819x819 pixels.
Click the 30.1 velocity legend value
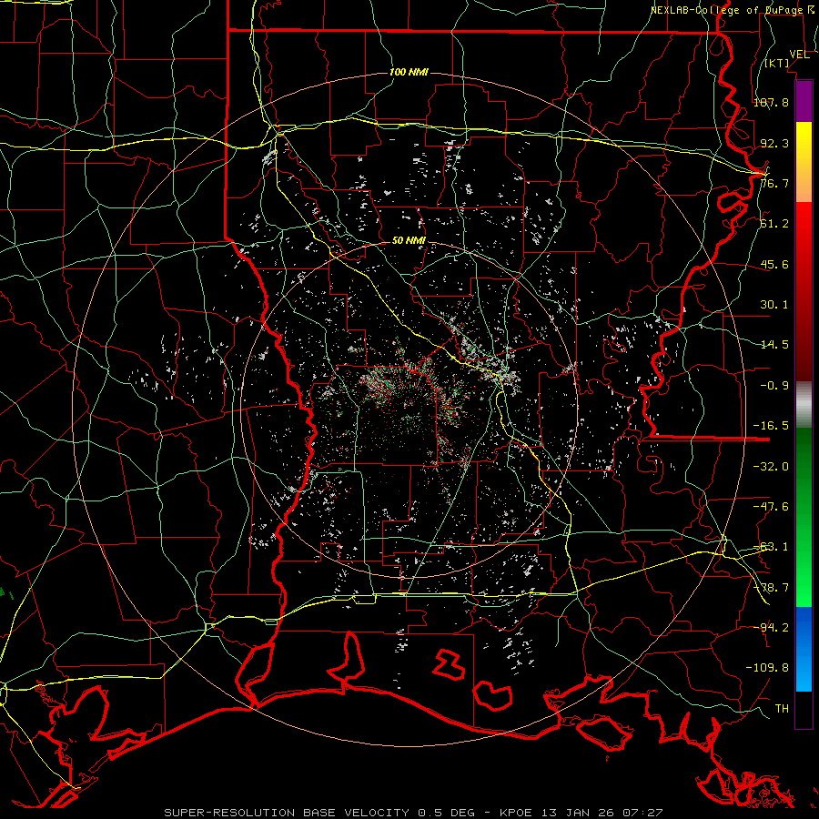tap(774, 305)
